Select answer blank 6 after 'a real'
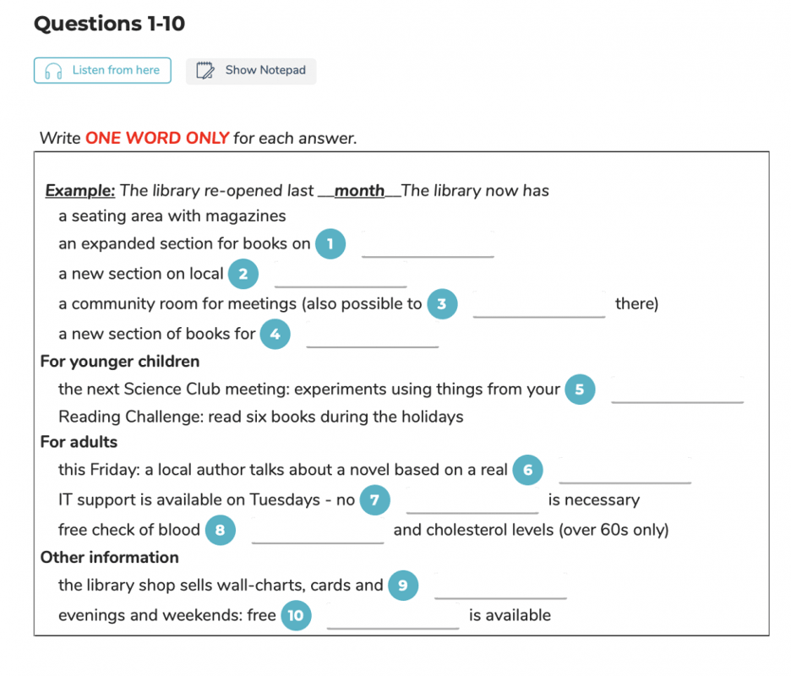791x676 pixels. (x=625, y=470)
